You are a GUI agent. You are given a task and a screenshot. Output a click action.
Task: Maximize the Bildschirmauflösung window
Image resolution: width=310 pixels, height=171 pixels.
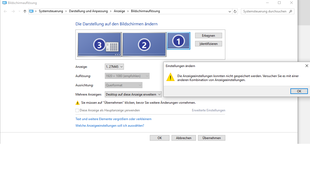279,3
